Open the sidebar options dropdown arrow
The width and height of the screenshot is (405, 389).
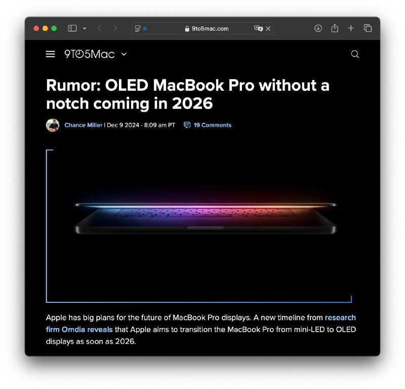85,28
